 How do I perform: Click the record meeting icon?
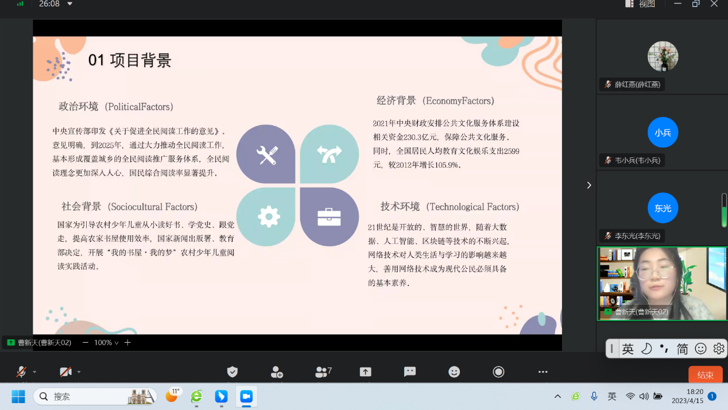point(498,372)
